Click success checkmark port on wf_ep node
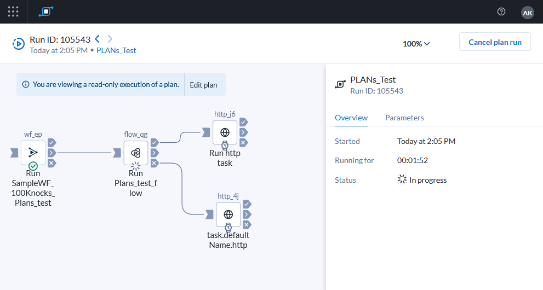543x290 pixels. tap(52, 142)
